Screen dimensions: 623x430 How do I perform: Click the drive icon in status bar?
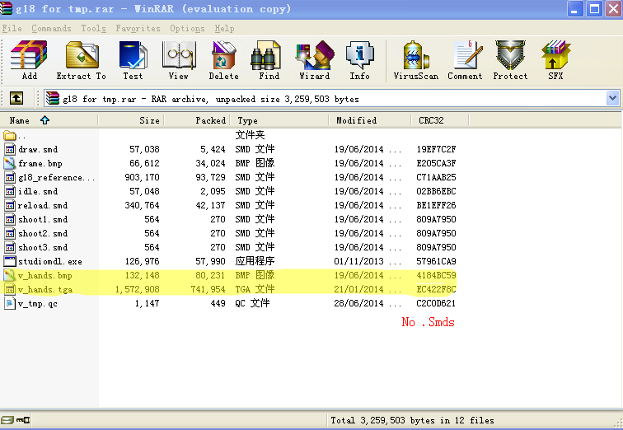7,419
